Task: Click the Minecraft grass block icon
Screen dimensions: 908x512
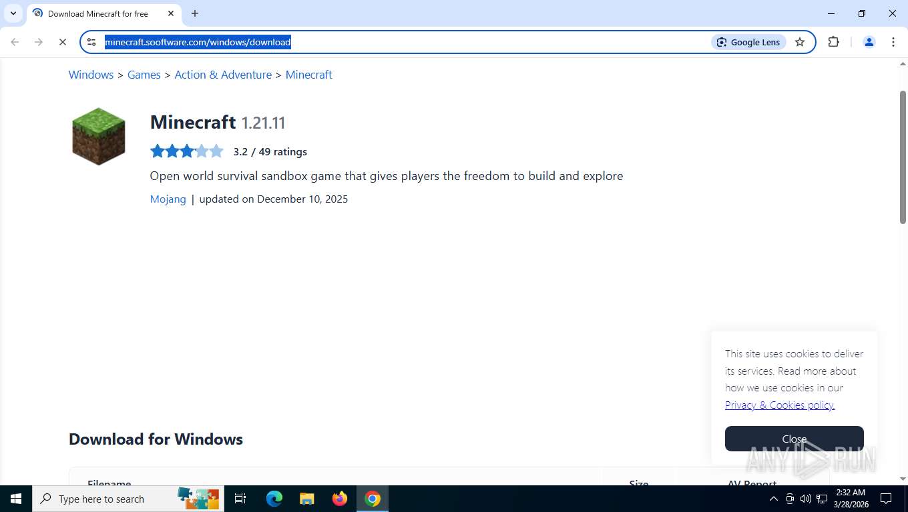Action: click(x=99, y=136)
